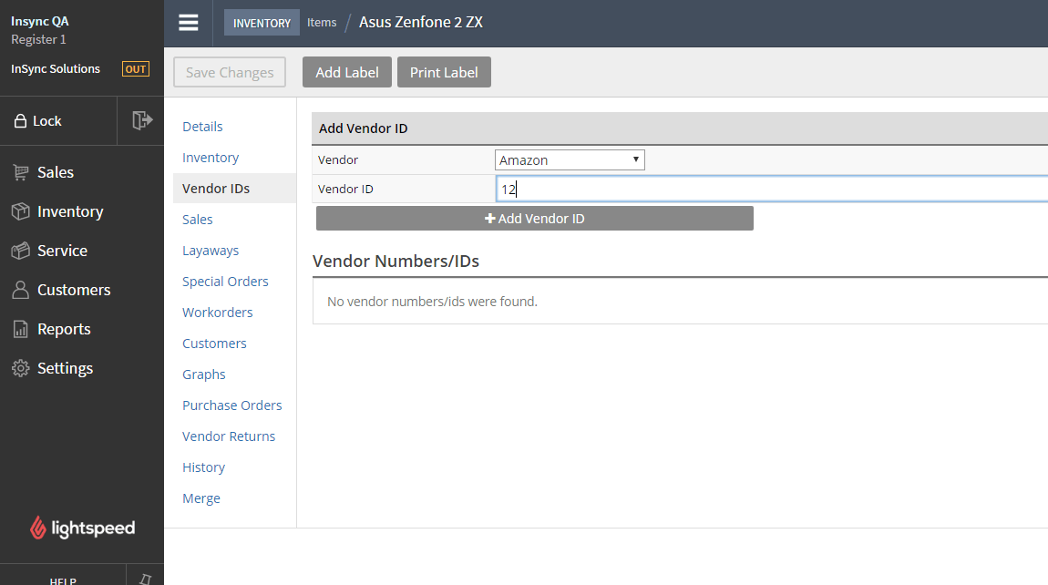
Task: Switch to the item Inventory tab
Action: 211,158
